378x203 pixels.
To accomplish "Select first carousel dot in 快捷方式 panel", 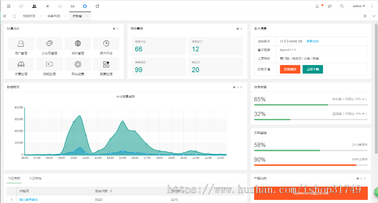I will tap(114, 29).
